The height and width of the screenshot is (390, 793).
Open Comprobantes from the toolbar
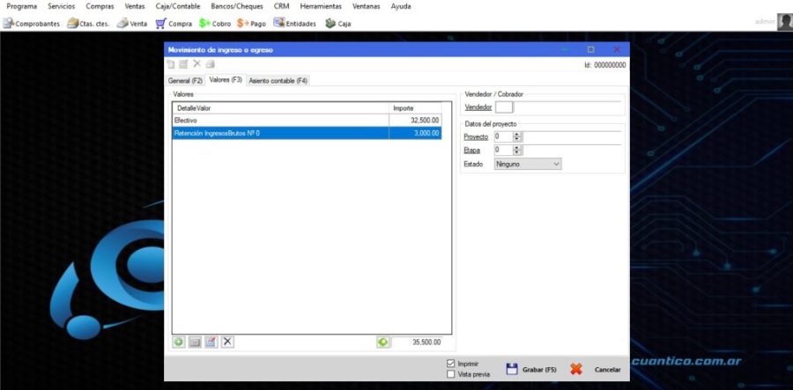[32, 23]
